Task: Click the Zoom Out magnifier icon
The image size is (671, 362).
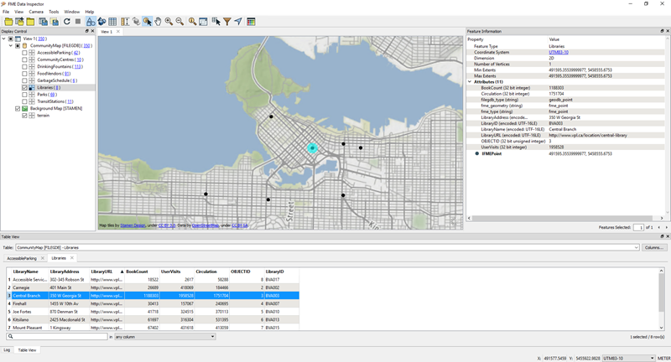Action: [179, 22]
